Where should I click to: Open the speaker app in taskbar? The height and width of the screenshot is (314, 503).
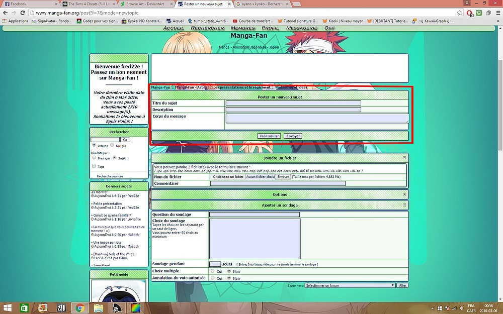tap(117, 308)
